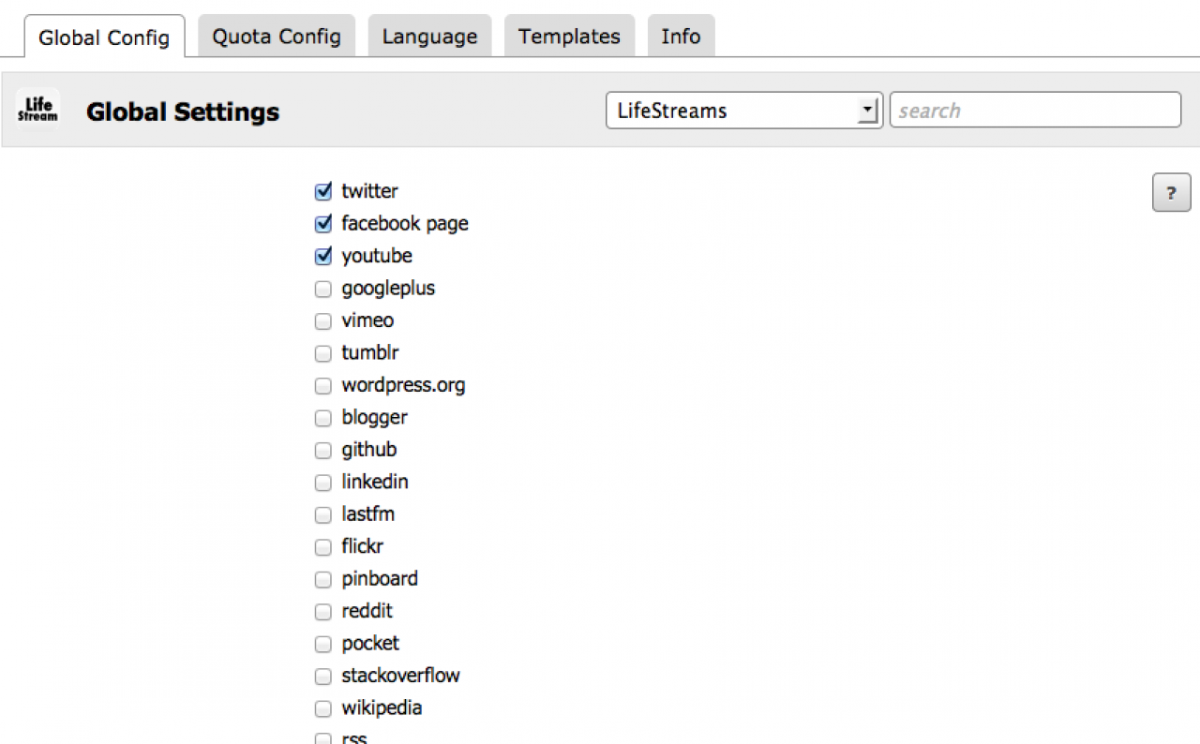Go to the Templates tab
The image size is (1200, 744).
coord(569,37)
